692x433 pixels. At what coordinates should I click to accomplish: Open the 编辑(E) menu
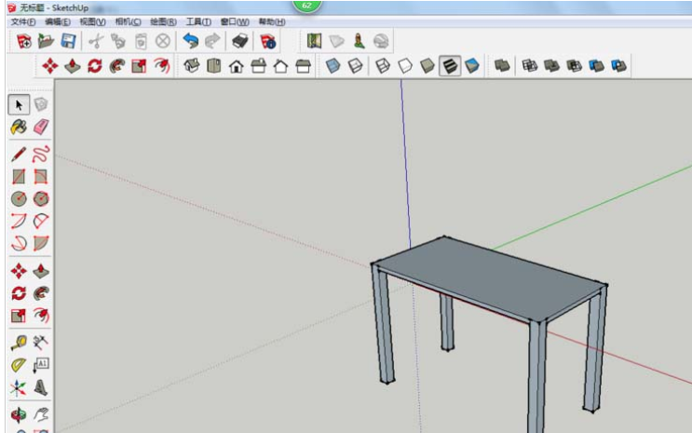[x=58, y=21]
